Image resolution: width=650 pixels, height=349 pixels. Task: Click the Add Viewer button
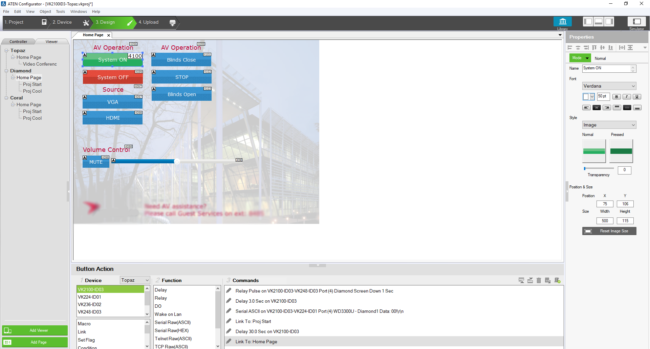(35, 330)
